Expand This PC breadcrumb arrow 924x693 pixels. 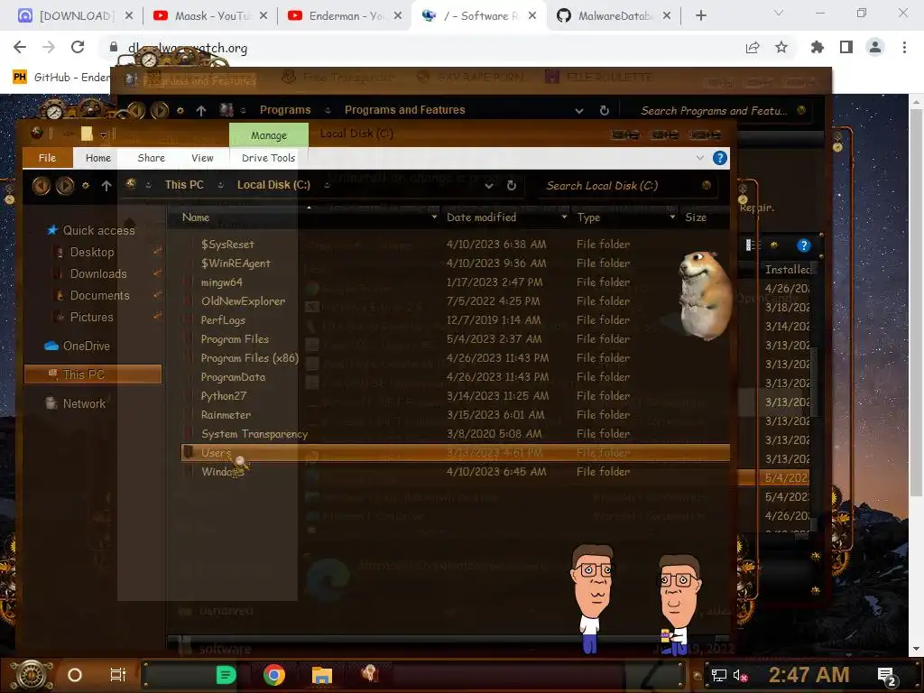click(x=220, y=185)
